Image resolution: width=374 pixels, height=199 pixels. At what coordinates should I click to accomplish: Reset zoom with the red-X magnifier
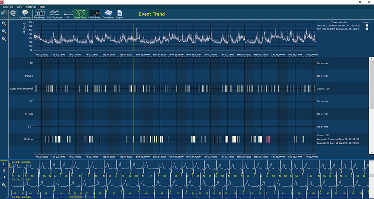[x=4, y=39]
